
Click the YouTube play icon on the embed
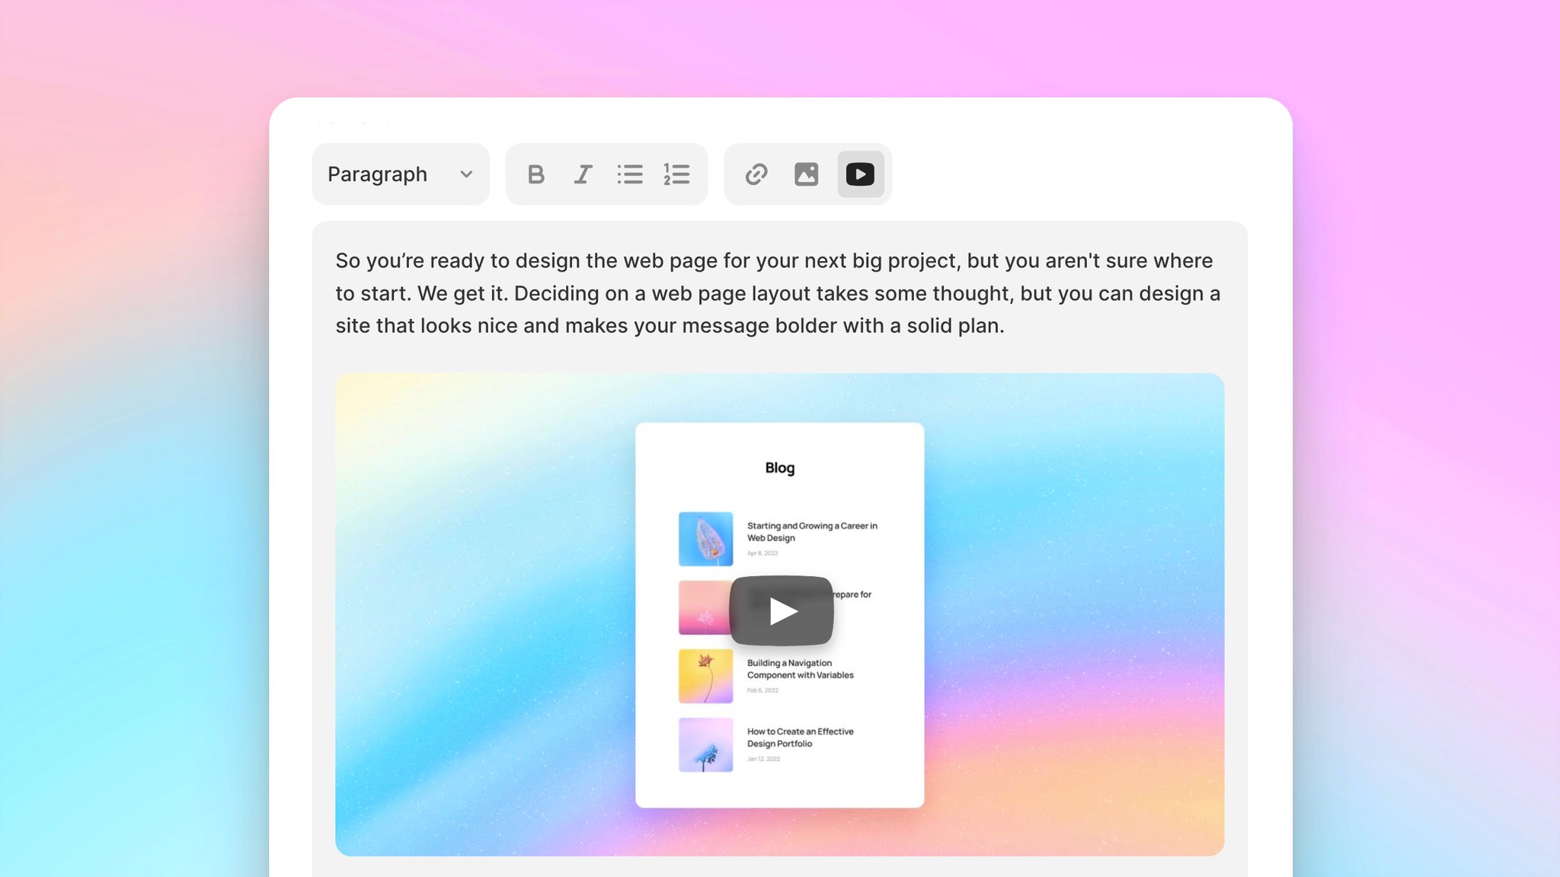coord(780,610)
